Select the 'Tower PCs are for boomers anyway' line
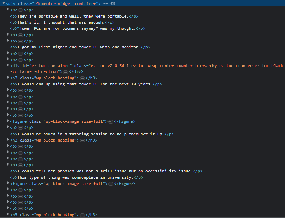The image size is (285, 218). click(x=78, y=29)
